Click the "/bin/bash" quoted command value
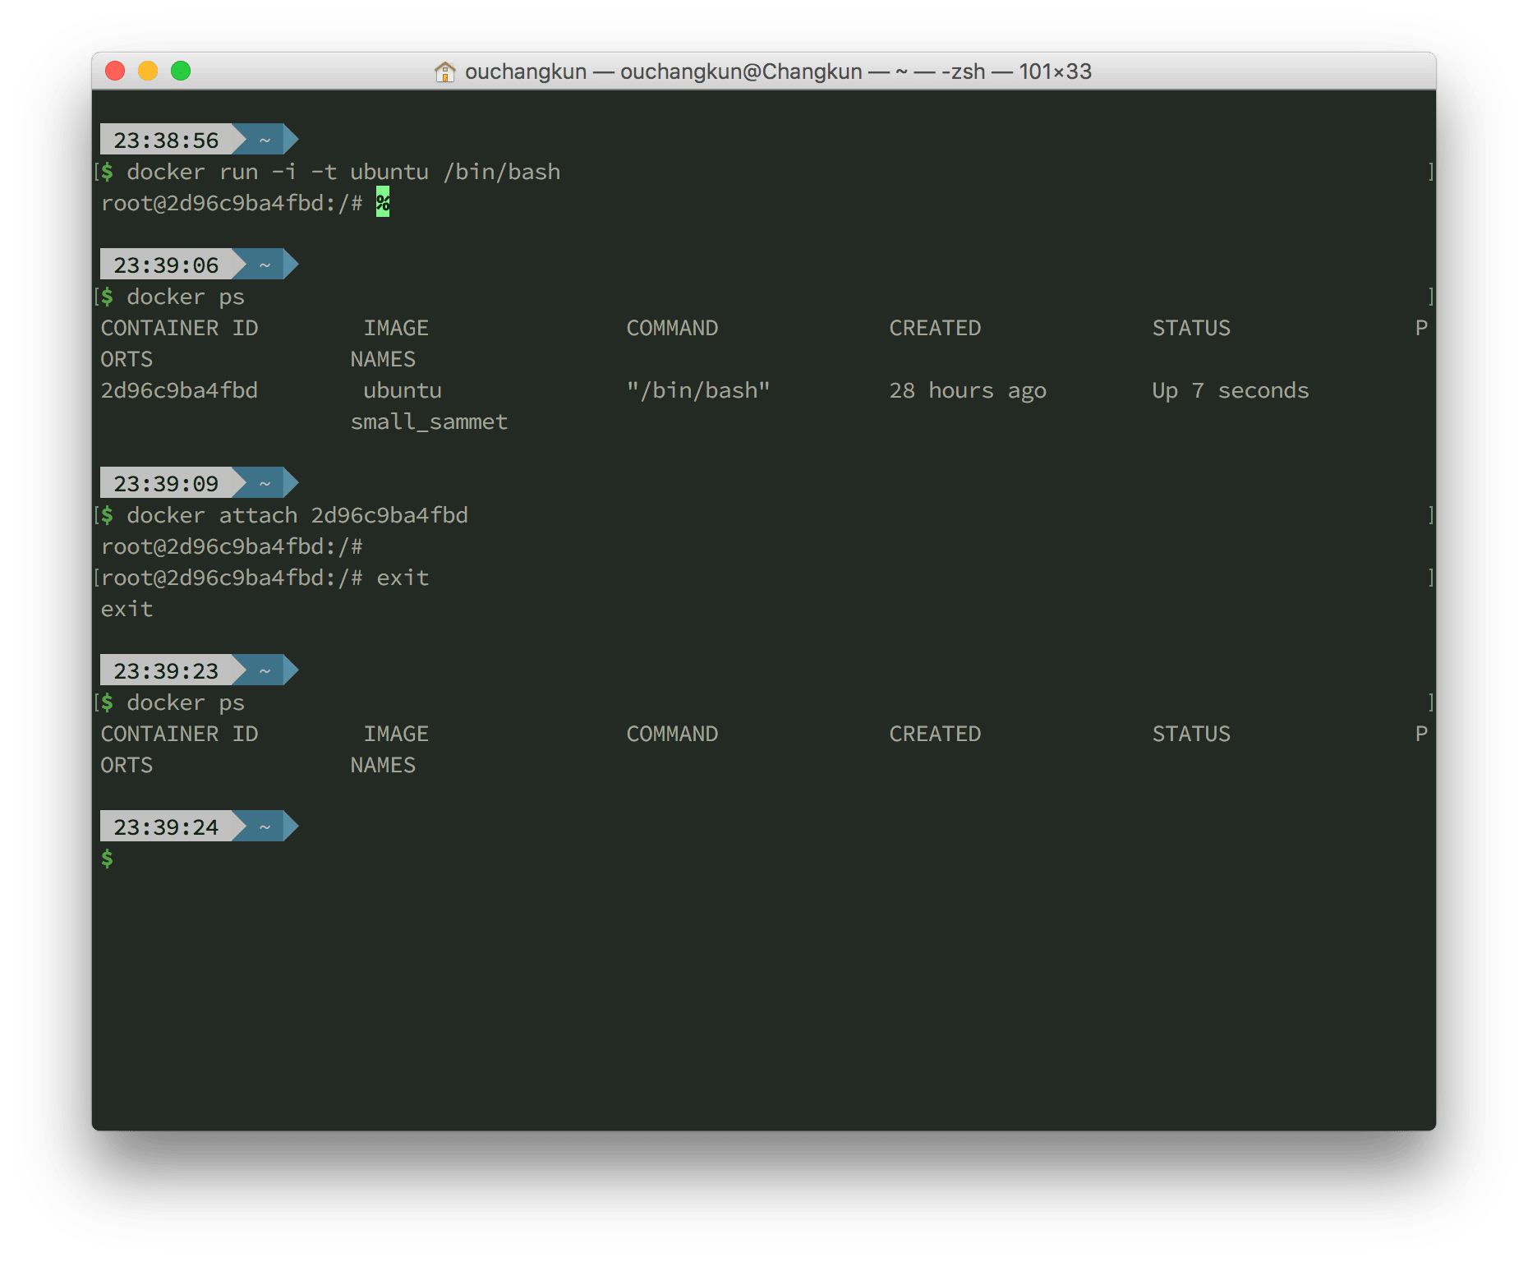Image resolution: width=1528 pixels, height=1262 pixels. 698,390
